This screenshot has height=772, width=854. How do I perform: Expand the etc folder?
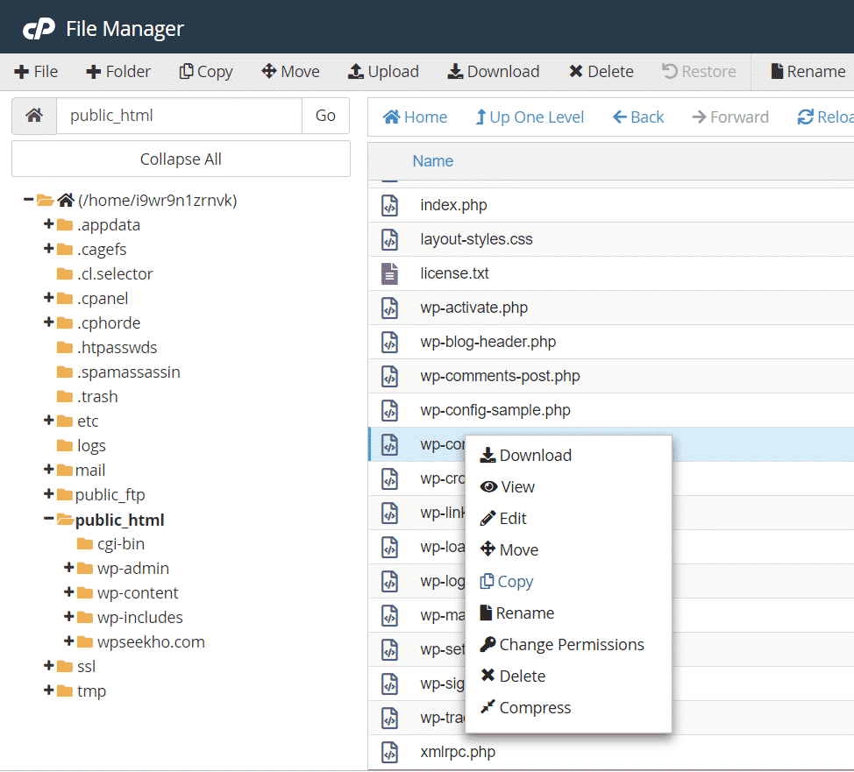point(48,421)
